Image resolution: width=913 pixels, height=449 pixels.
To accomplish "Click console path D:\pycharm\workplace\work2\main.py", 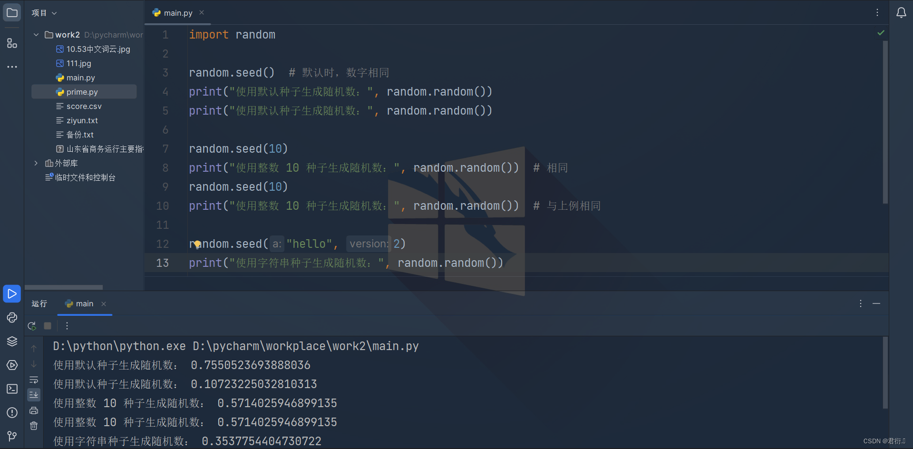I will point(306,346).
